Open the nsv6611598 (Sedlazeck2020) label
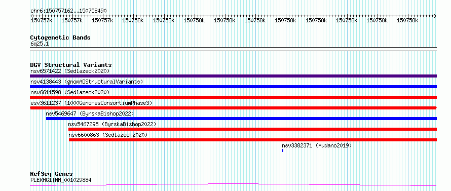Viewport: 451px width, 191px height. [x=70, y=92]
